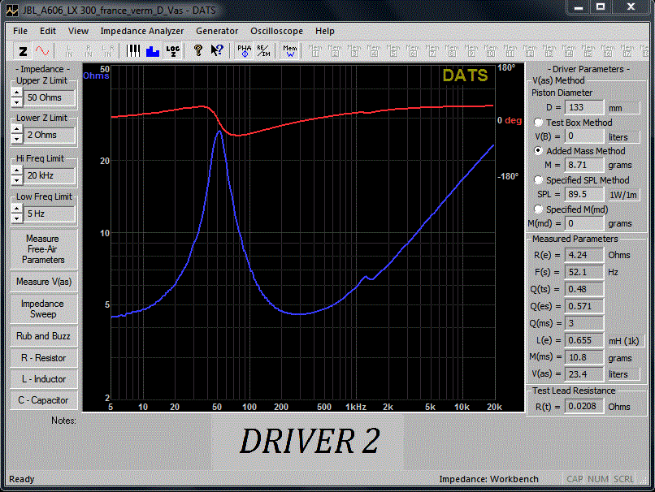
Task: Open the Edit menu
Action: 48,31
